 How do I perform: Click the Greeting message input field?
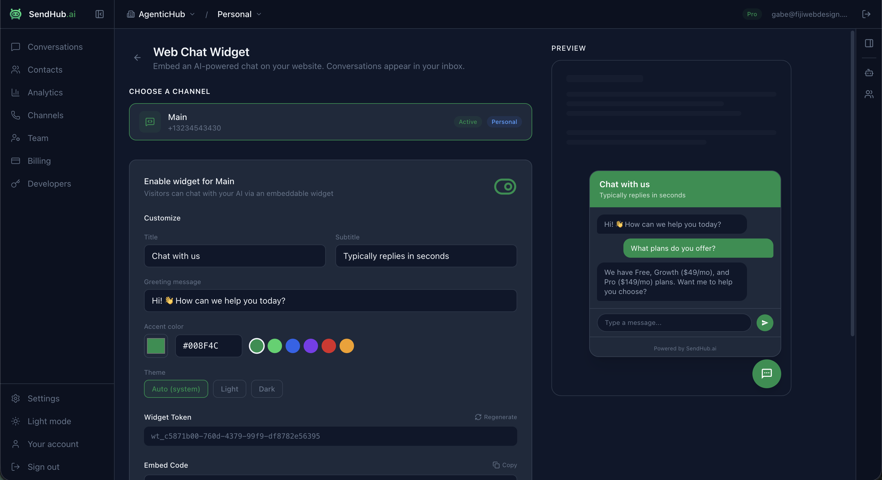coord(330,301)
